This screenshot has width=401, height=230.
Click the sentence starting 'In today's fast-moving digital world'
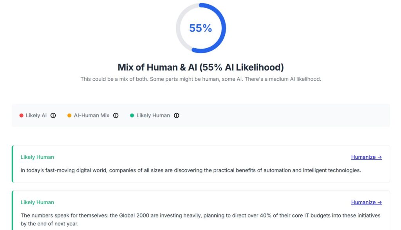click(191, 170)
